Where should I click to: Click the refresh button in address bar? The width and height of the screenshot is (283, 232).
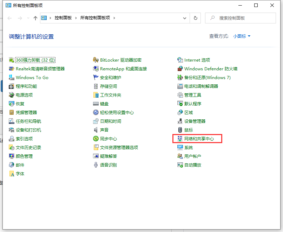point(195,18)
